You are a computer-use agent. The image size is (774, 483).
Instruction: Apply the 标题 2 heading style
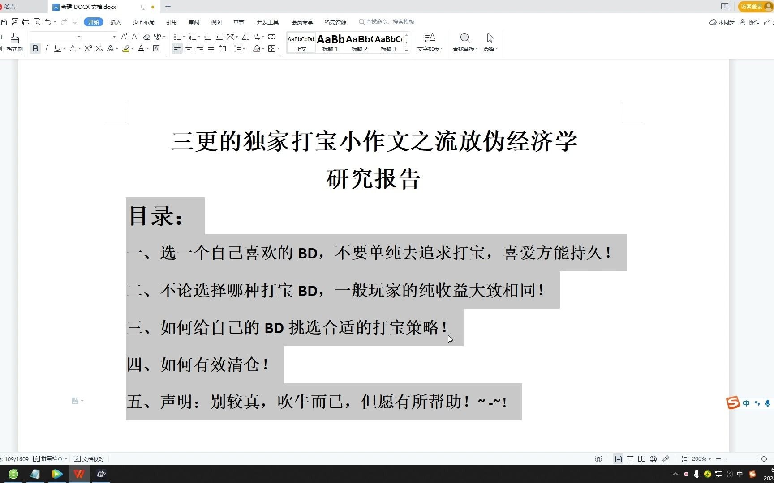359,42
